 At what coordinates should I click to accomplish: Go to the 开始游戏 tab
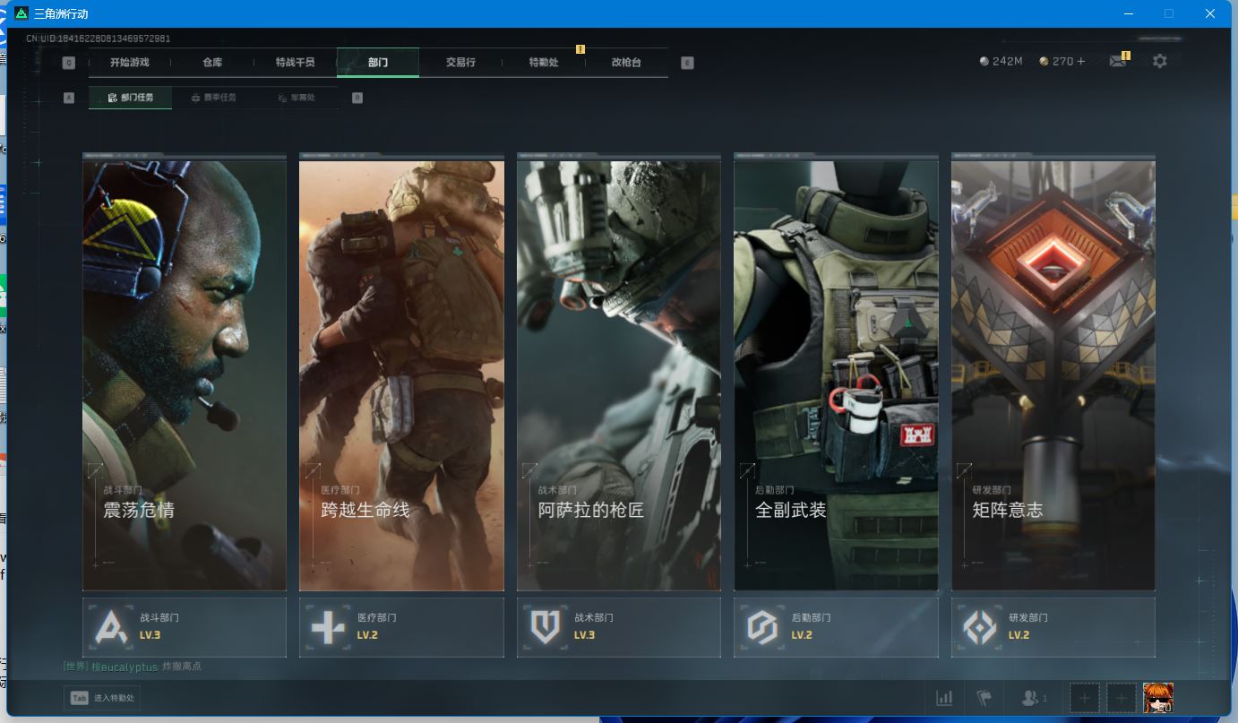click(130, 63)
